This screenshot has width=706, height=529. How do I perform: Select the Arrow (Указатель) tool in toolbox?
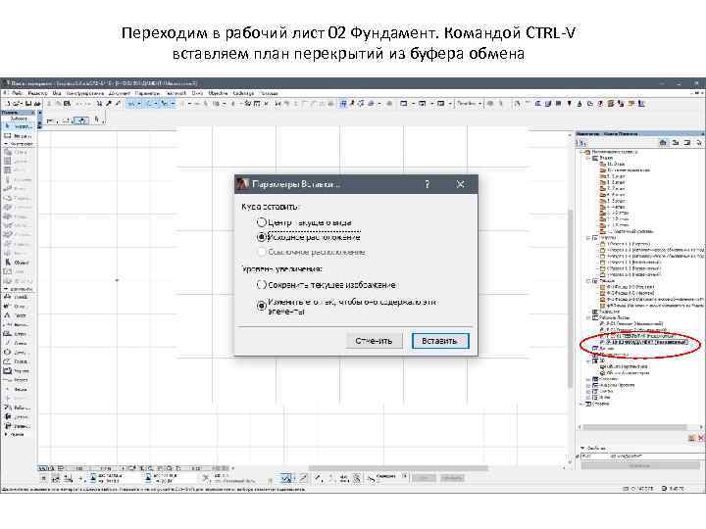click(18, 126)
